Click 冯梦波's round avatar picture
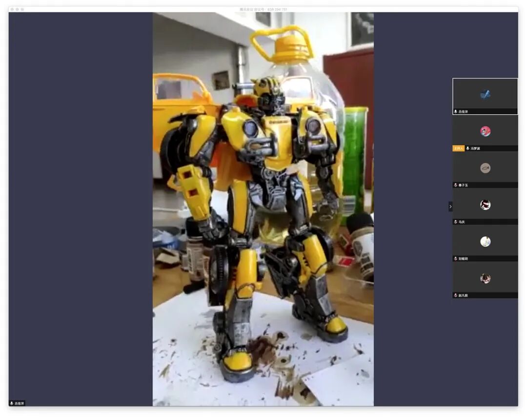 pyautogui.click(x=485, y=131)
